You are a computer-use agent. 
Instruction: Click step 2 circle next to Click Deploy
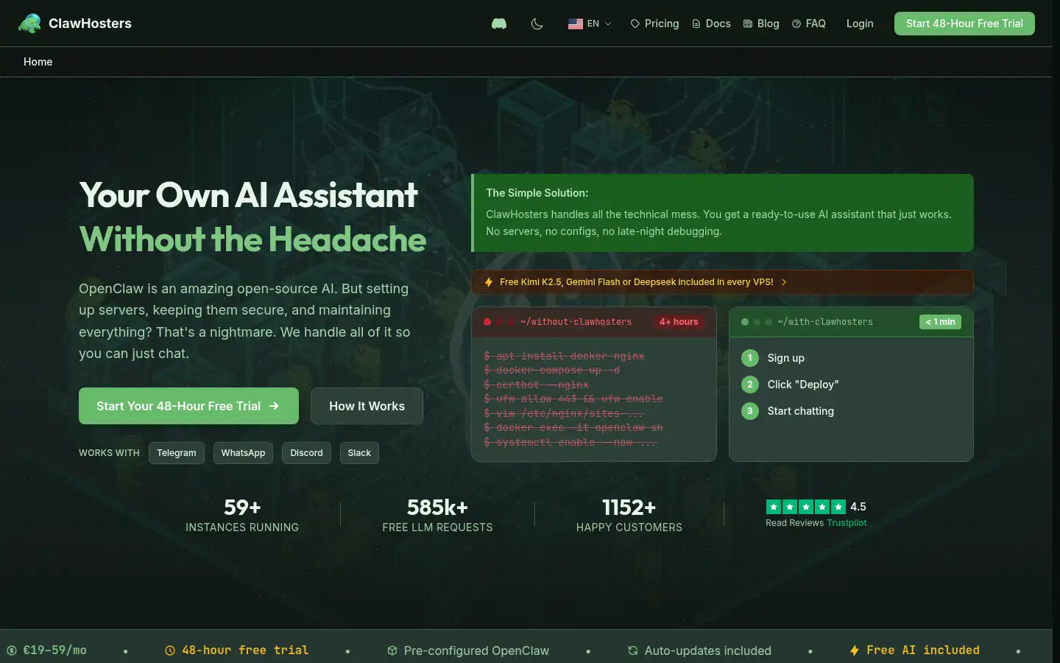(x=749, y=385)
